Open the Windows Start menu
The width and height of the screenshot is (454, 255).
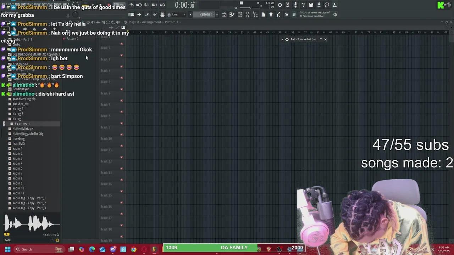click(7, 249)
